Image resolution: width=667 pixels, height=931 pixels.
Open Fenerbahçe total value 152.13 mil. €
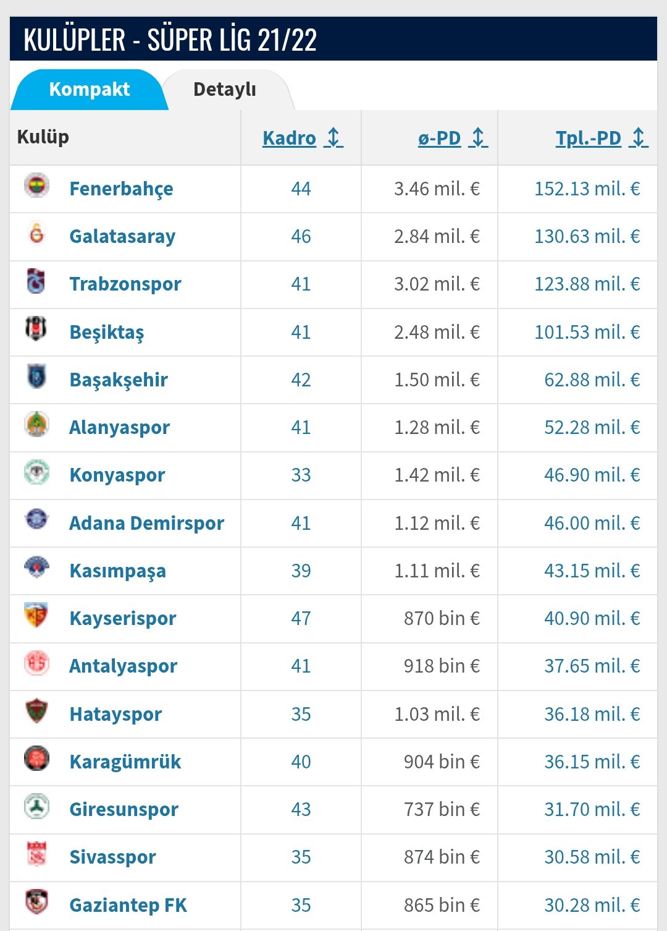587,189
